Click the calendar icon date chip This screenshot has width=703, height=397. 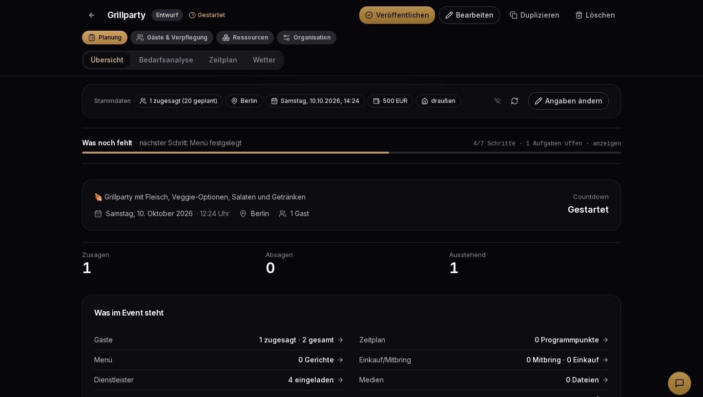(x=315, y=101)
